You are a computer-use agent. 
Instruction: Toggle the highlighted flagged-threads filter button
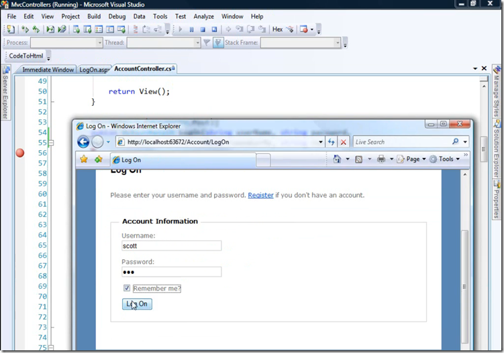pos(218,42)
